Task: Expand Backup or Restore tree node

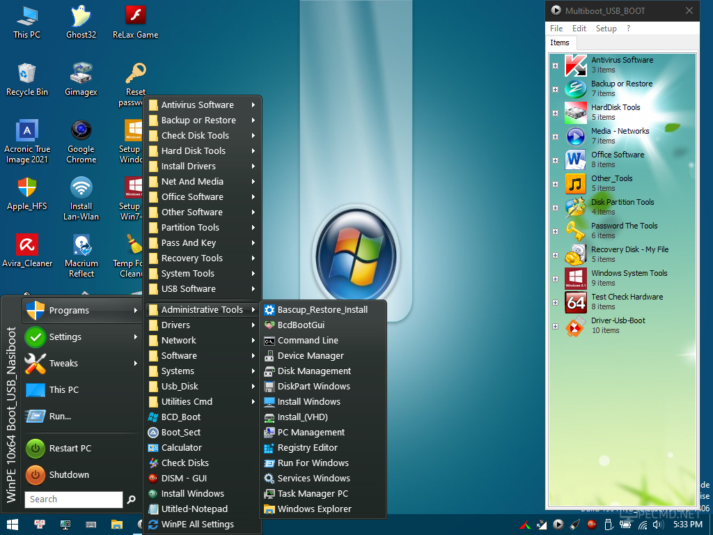Action: click(x=555, y=89)
